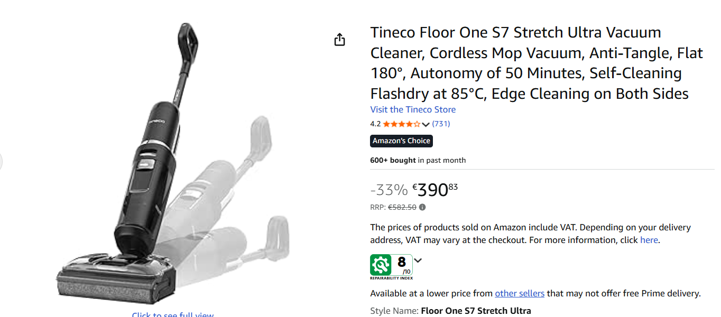This screenshot has width=721, height=317.
Task: Open the 731 customer reviews link
Action: click(x=441, y=124)
